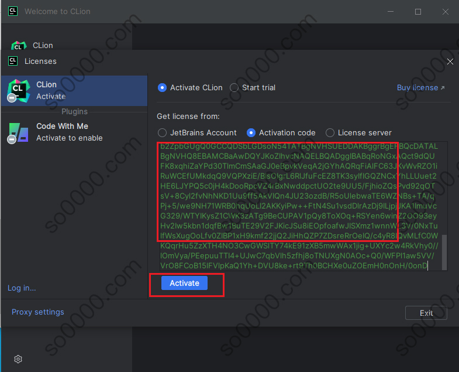The height and width of the screenshot is (372, 459).
Task: Click the Welcome to CLion title bar icon
Action: point(13,11)
